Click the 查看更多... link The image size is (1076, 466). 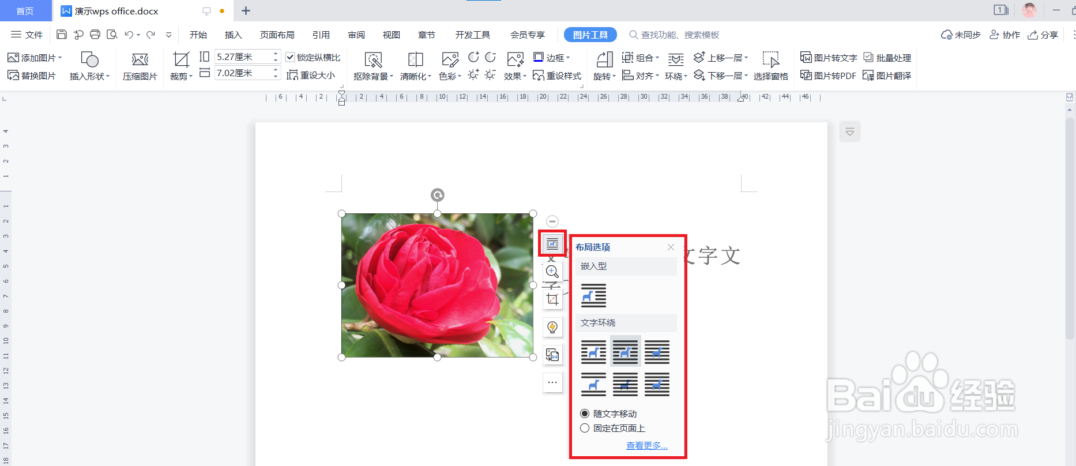[647, 445]
